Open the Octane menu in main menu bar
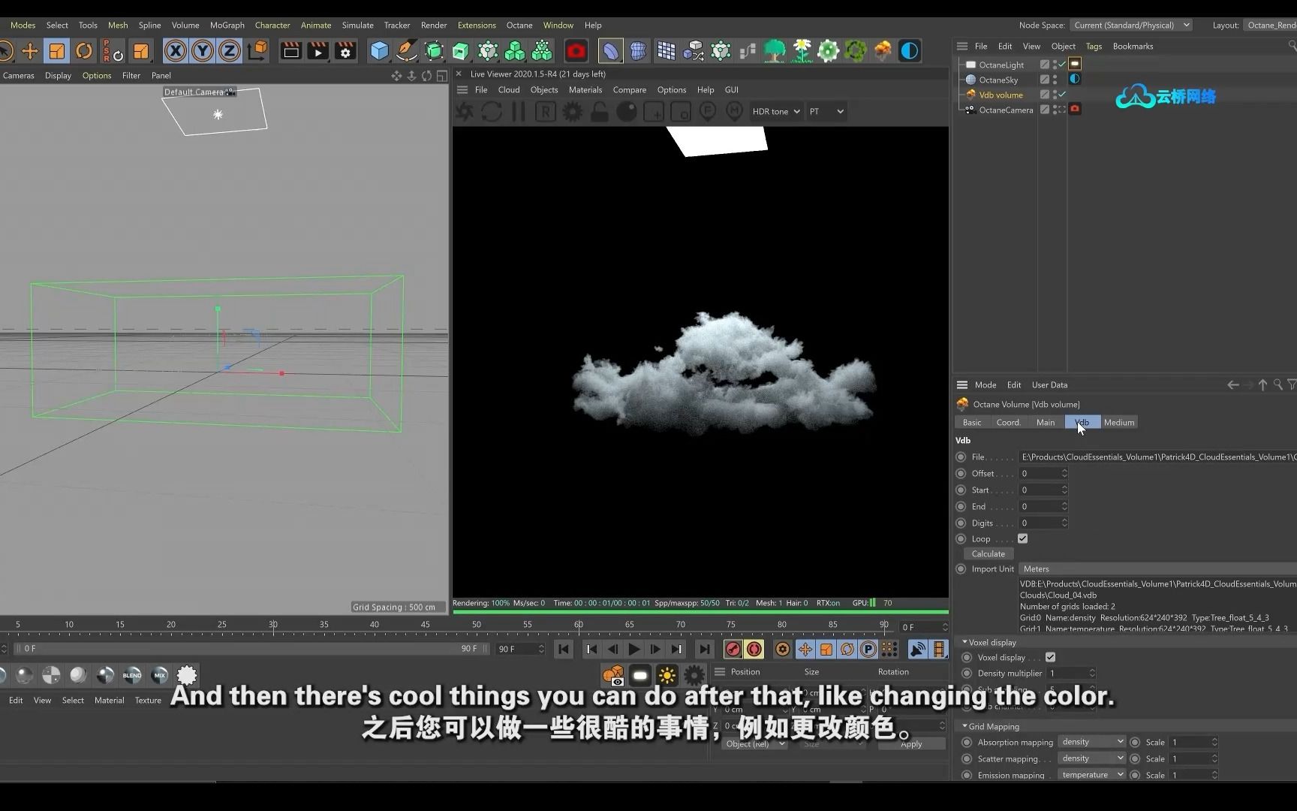The height and width of the screenshot is (811, 1297). click(x=519, y=26)
